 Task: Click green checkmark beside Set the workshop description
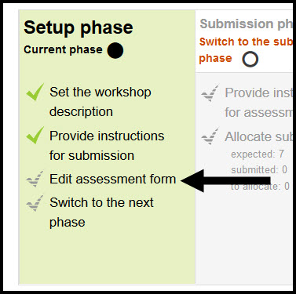(x=35, y=92)
